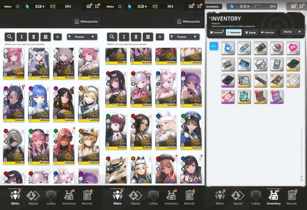
Task: Select the blue crystal inventory item
Action: 228,48
